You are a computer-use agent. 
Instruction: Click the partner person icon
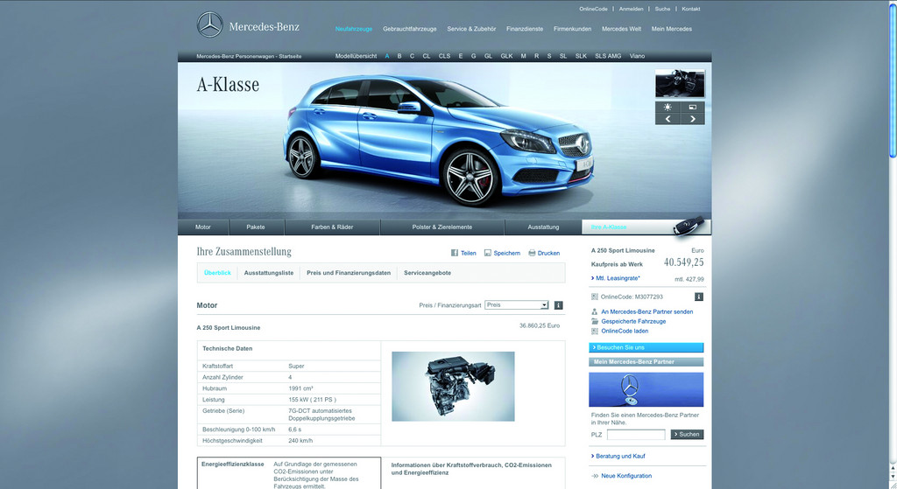pyautogui.click(x=595, y=312)
